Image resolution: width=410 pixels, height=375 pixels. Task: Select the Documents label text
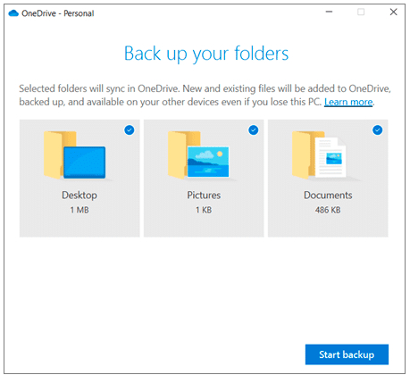tap(328, 196)
